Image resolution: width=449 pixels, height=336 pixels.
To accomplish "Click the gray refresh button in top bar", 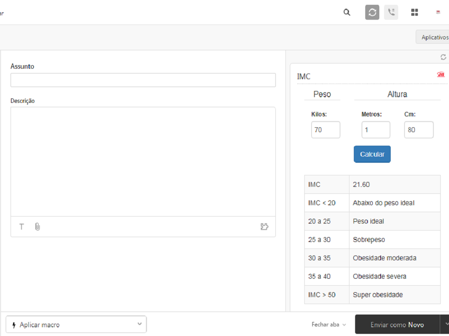I will click(x=372, y=12).
